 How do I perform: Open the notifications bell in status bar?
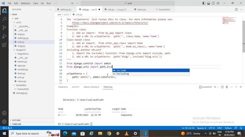241,128
